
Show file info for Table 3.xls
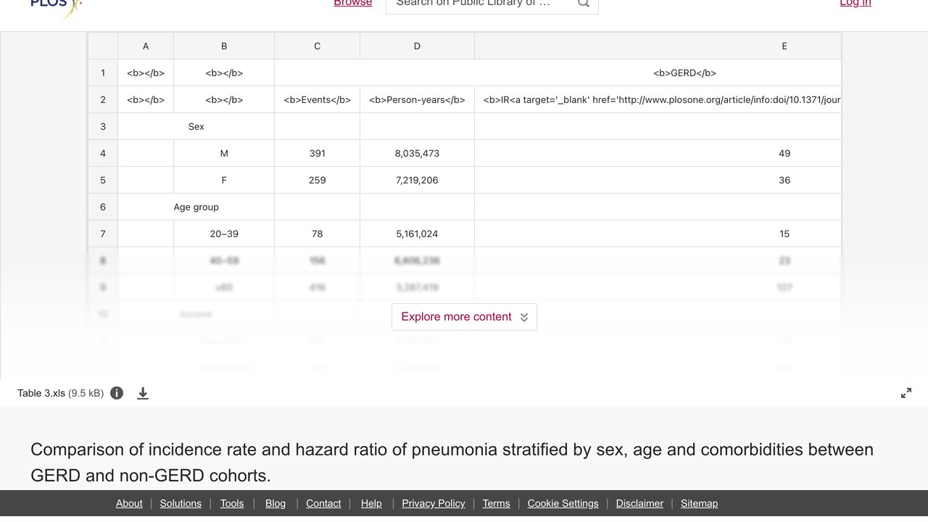tap(117, 393)
